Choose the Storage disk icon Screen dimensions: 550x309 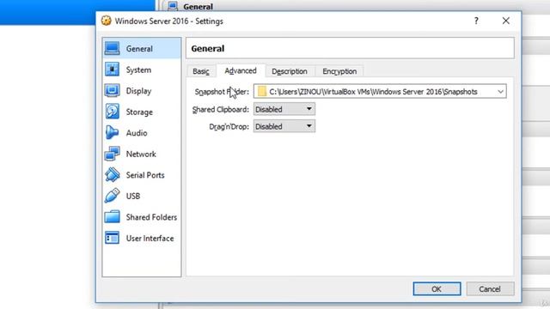112,112
